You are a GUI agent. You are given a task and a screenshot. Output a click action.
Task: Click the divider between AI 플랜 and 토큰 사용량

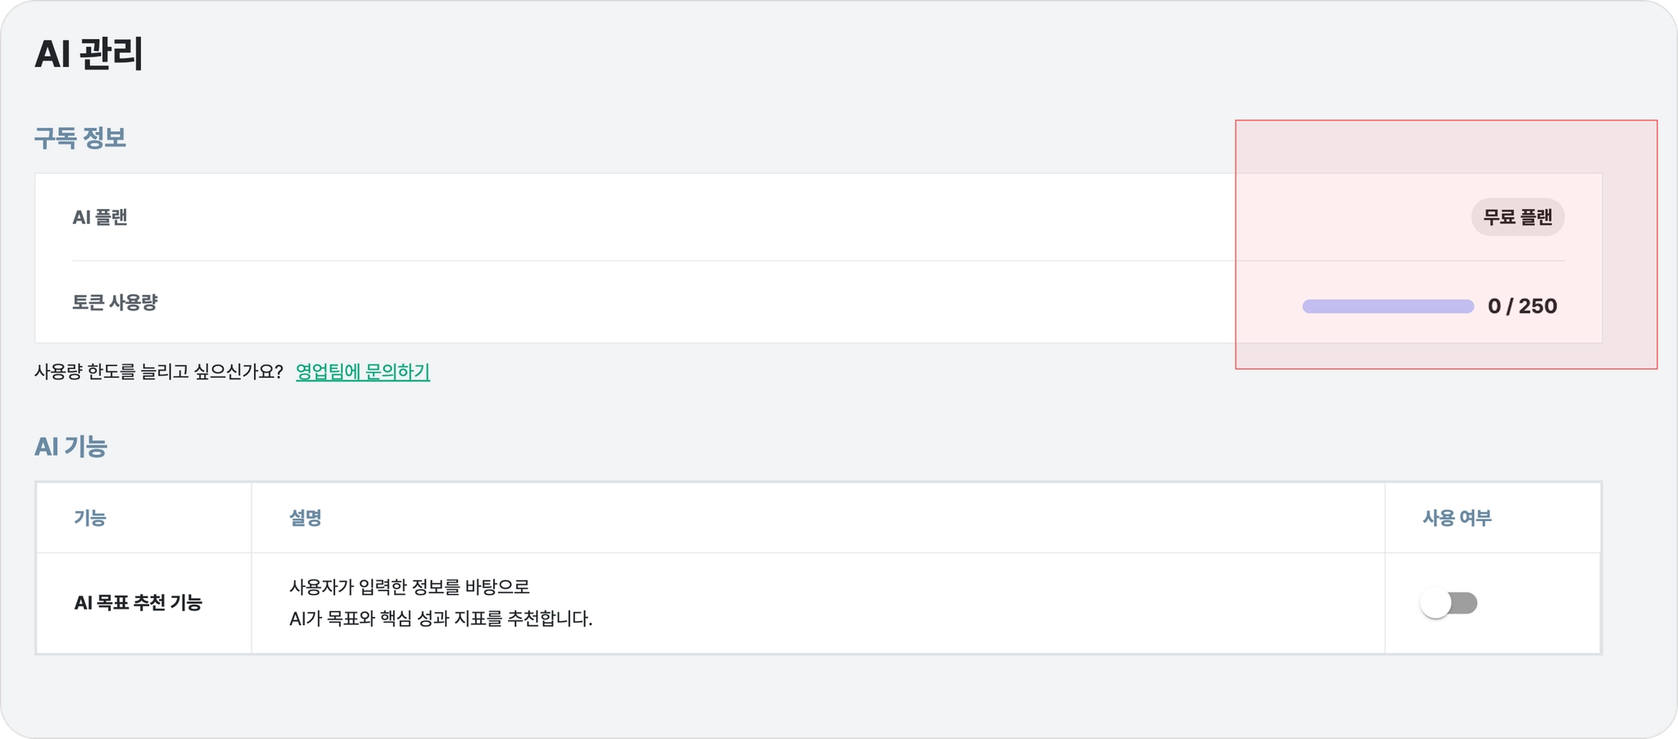point(655,261)
